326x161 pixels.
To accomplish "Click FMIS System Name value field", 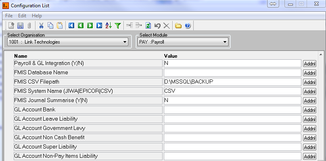I will click(x=232, y=91).
